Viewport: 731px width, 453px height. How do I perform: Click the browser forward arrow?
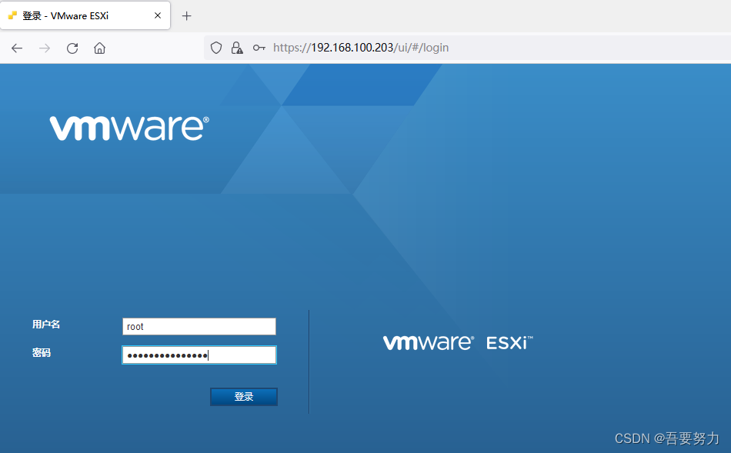[45, 48]
